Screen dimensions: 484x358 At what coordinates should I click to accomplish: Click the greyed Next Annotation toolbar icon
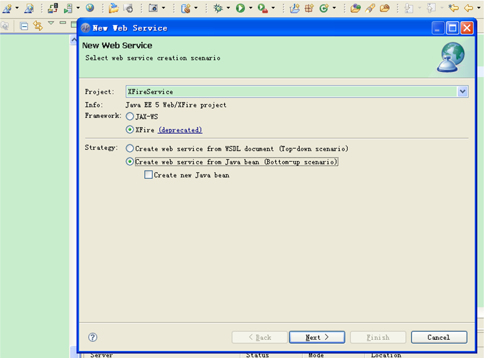coord(408,8)
